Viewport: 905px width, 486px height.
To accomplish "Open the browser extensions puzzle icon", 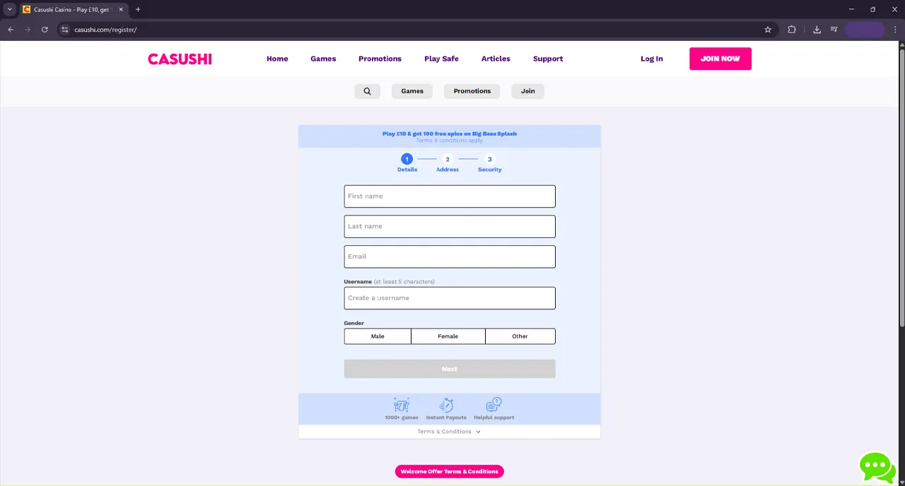I will 792,30.
